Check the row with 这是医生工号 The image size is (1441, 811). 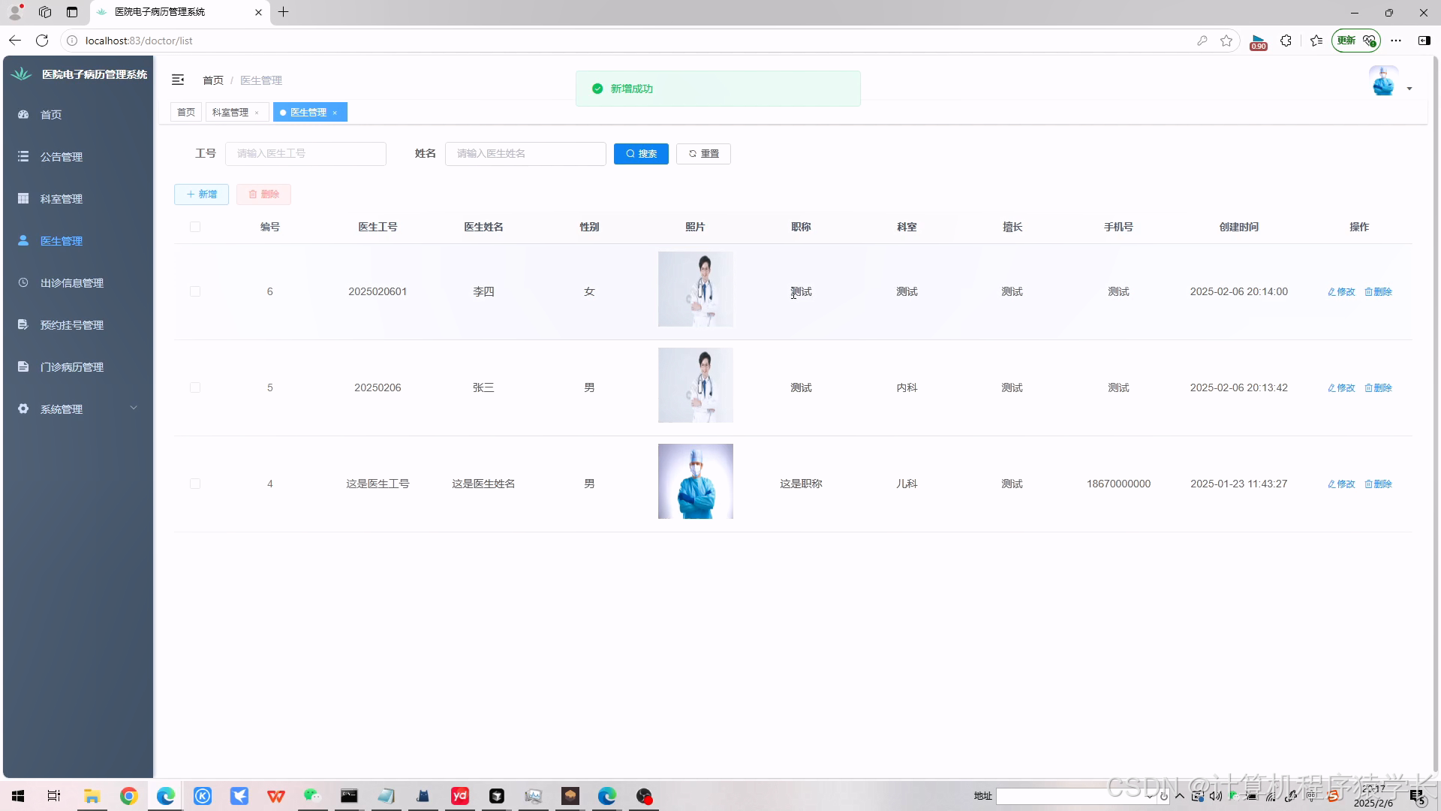[195, 484]
